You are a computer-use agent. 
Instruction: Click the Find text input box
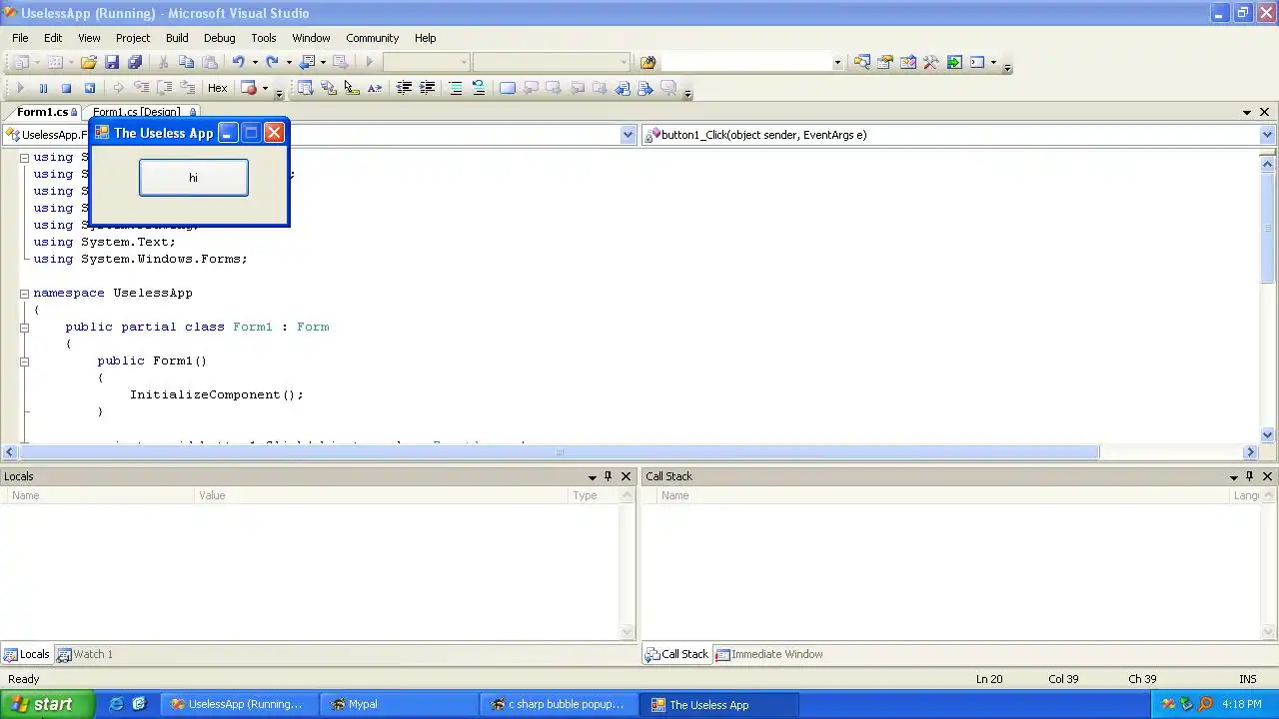tap(745, 62)
